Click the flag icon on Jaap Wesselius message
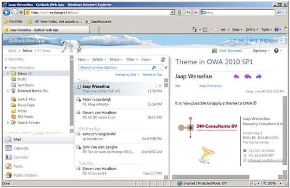Image resolution: width=290 pixels, height=188 pixels. point(160,86)
